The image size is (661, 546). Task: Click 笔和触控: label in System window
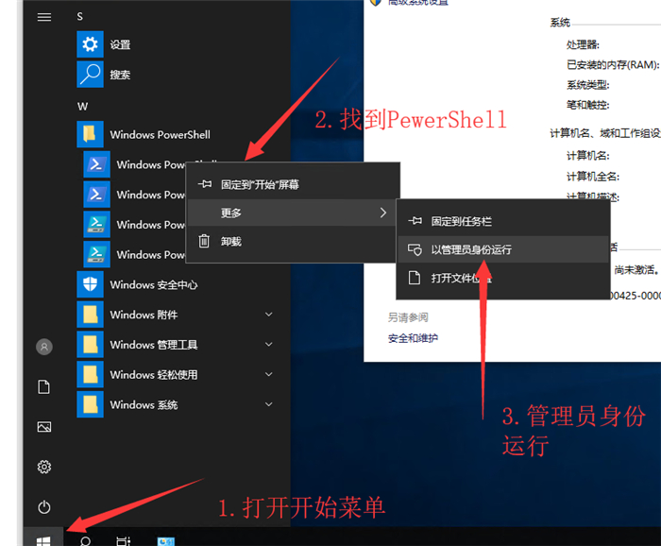(x=587, y=105)
